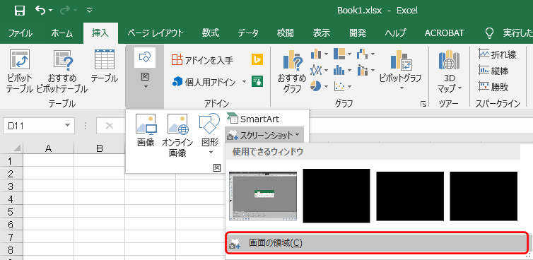Screen dimensions: 533x260
Task: Insert 勝敗 sparkline
Action: click(493, 87)
